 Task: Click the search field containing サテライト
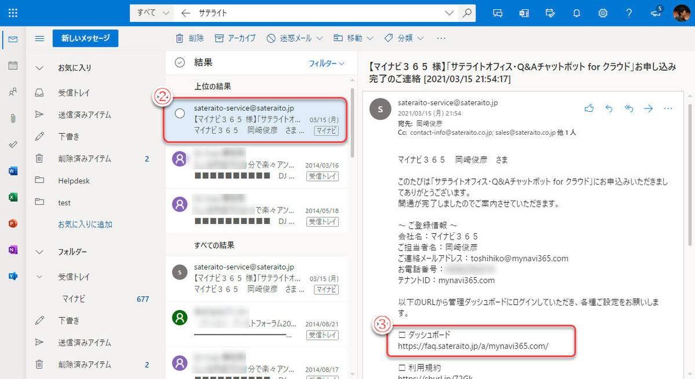319,13
